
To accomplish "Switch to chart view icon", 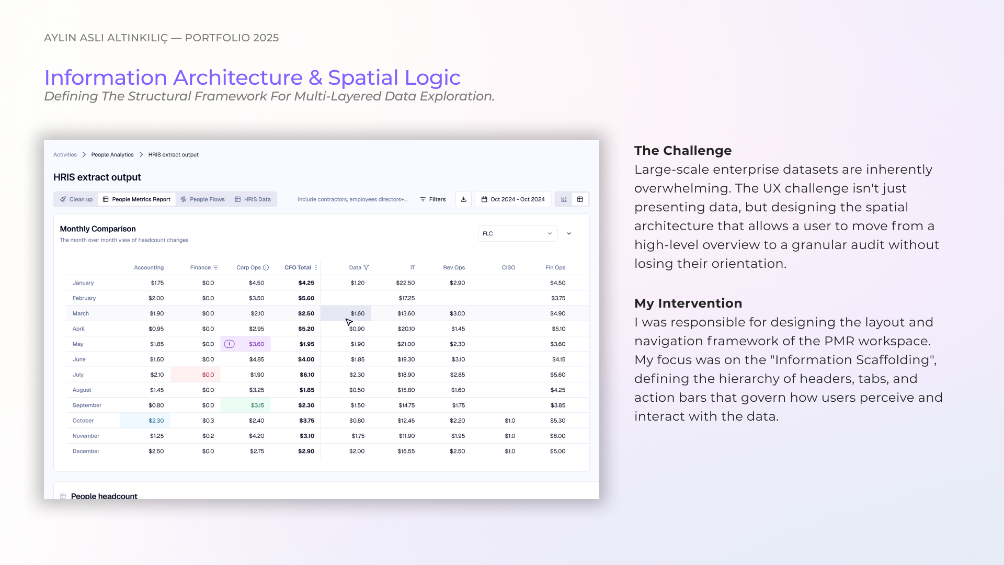I will click(x=564, y=199).
